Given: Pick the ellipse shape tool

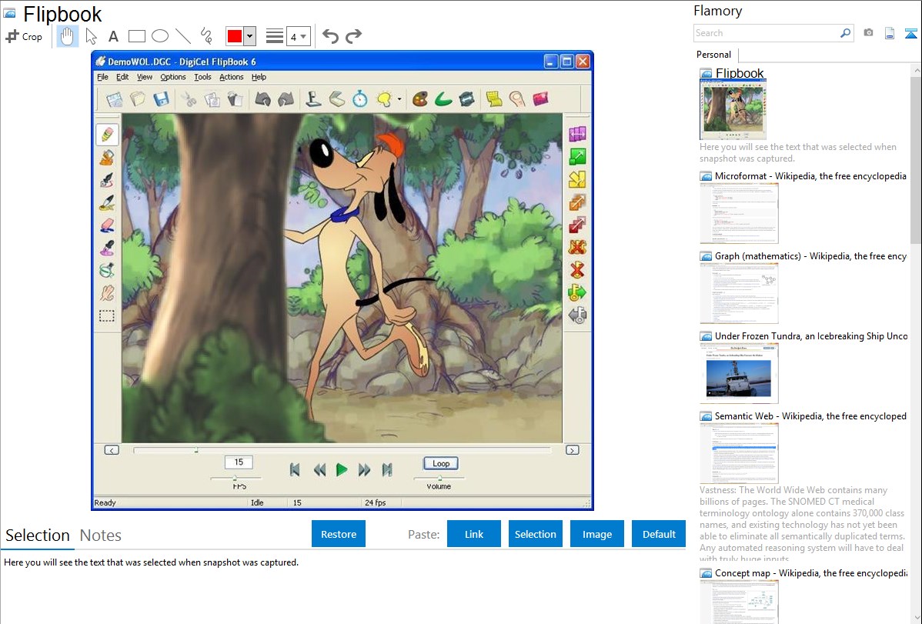Looking at the screenshot, I should tap(160, 36).
